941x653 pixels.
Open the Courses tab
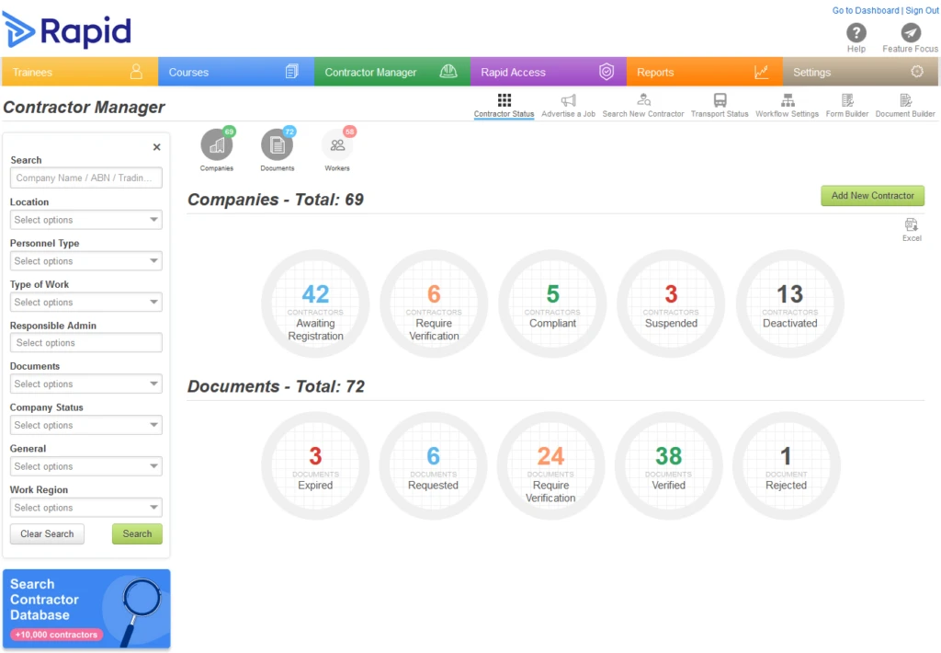[x=236, y=72]
